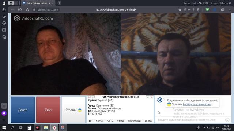Open the Страна country selector
This screenshot has height=131, width=234.
[x=73, y=110]
